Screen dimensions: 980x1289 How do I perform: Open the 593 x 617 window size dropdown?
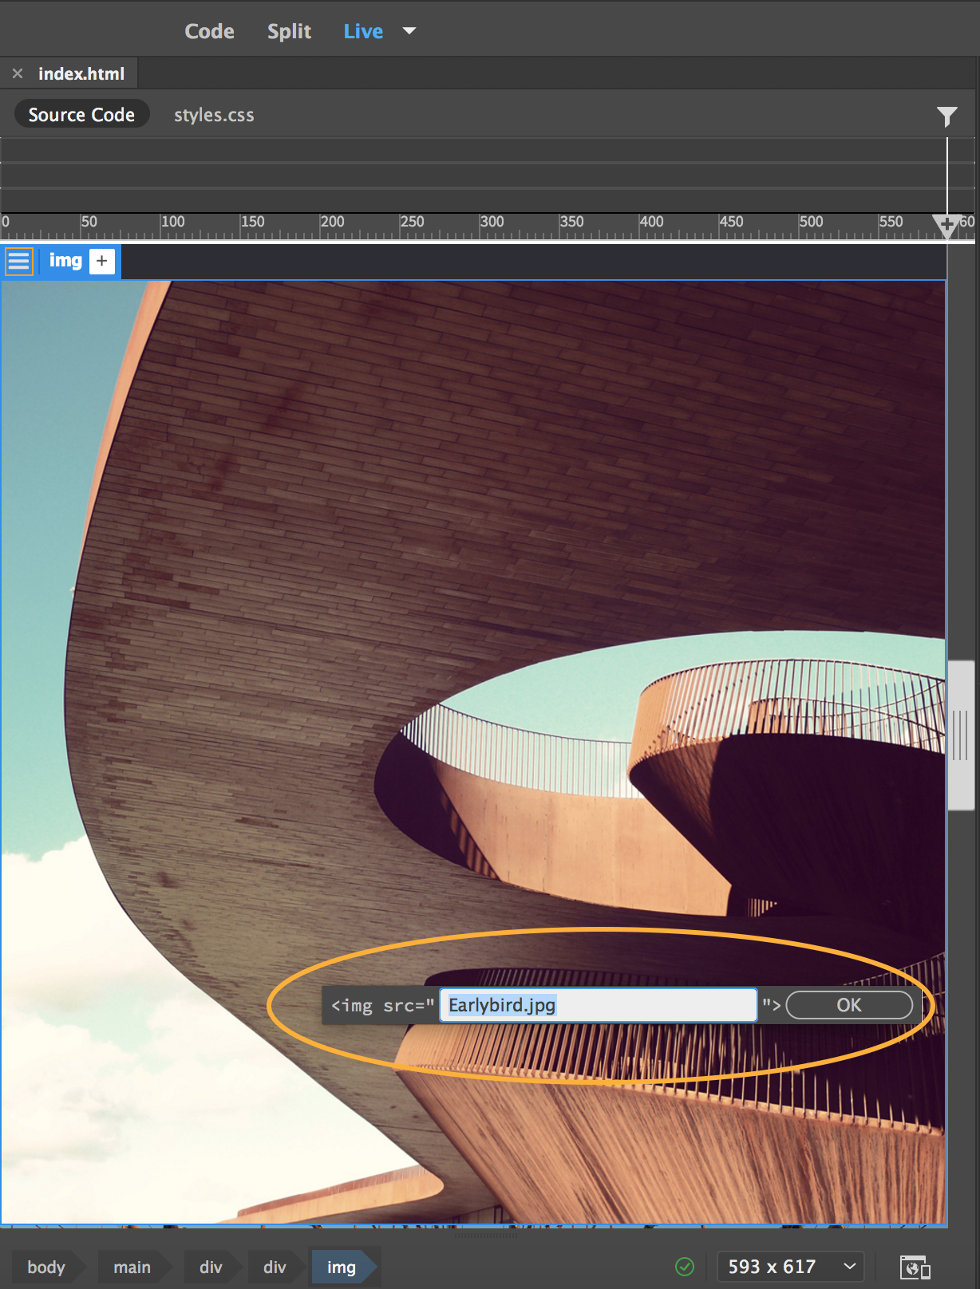(x=791, y=1267)
